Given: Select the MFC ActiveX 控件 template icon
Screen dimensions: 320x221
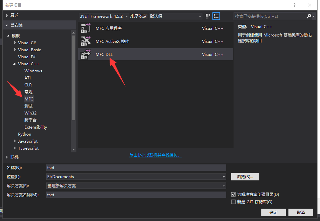Looking at the screenshot, I should click(86, 42).
